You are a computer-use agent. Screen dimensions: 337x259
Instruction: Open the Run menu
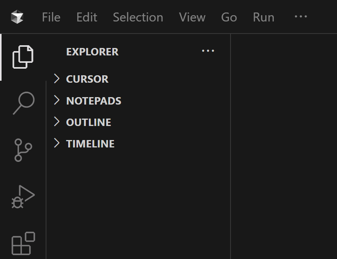(263, 17)
